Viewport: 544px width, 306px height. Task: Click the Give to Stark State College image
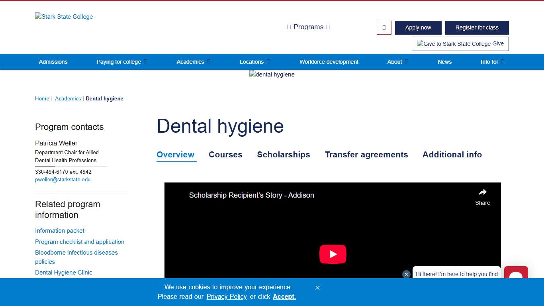460,44
